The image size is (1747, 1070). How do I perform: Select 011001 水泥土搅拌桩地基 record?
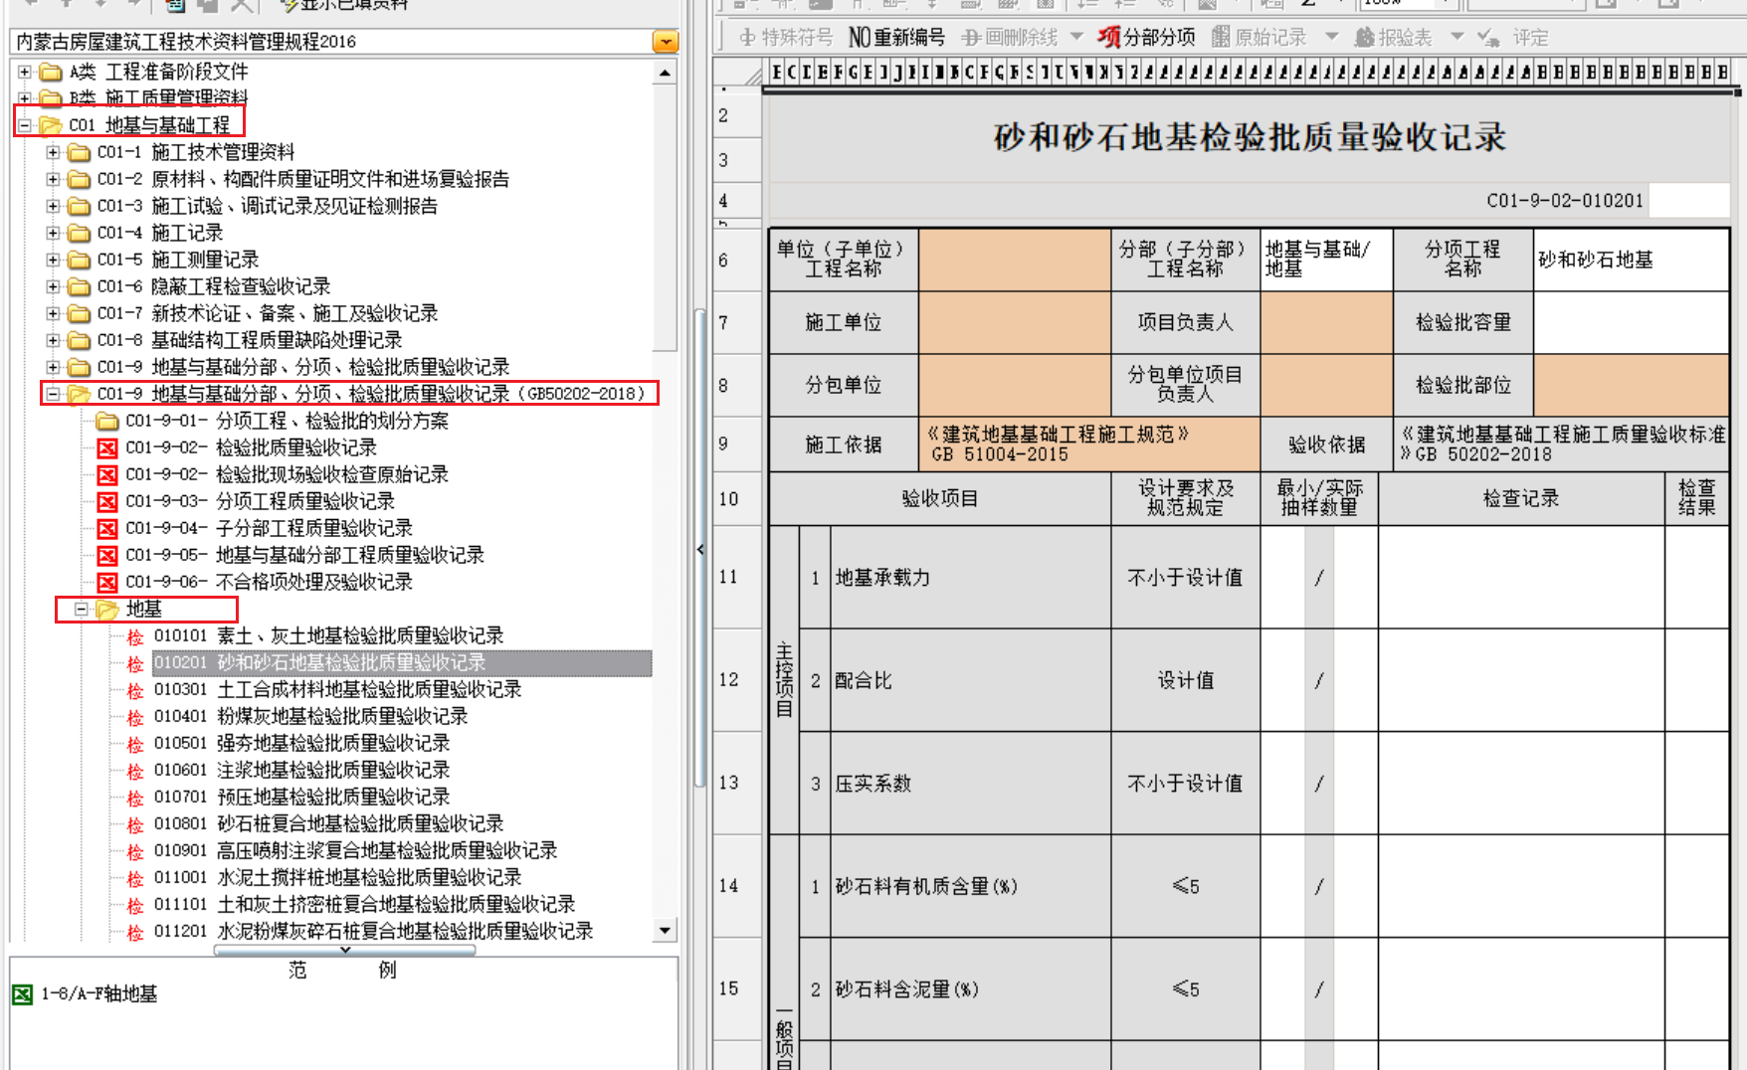(x=337, y=877)
